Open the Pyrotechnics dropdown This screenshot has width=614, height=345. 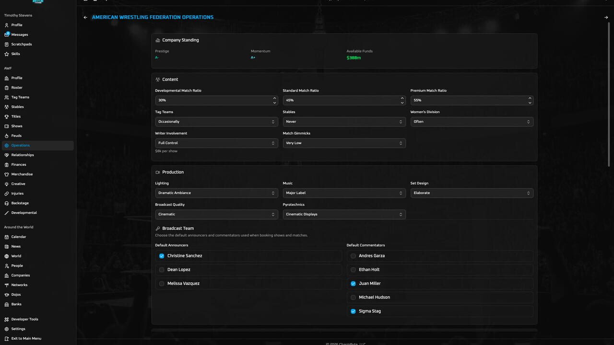(344, 214)
